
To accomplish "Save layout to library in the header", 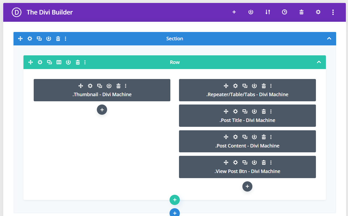I will point(251,12).
